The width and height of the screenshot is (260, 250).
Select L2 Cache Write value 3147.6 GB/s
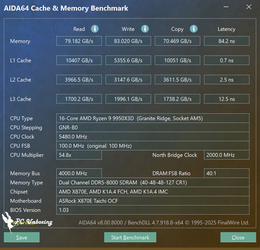click(x=128, y=80)
